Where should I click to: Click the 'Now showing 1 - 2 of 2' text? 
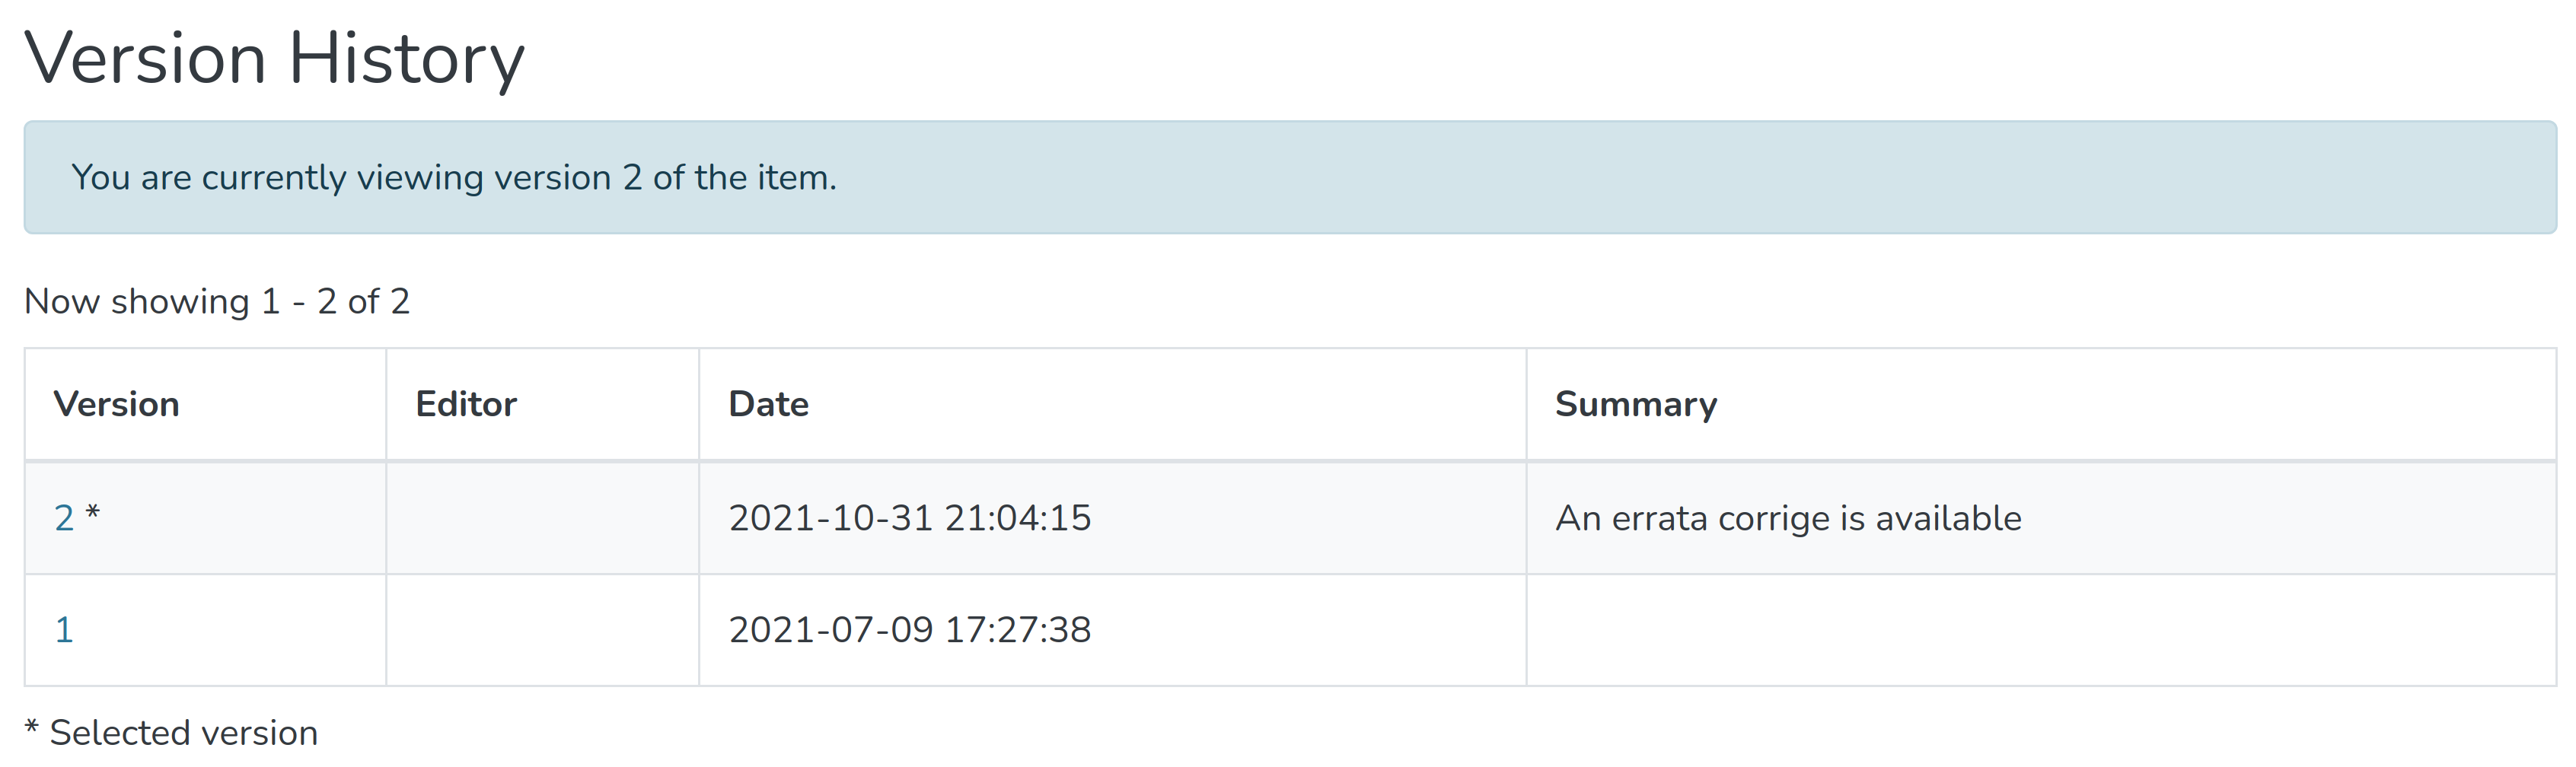pos(217,301)
